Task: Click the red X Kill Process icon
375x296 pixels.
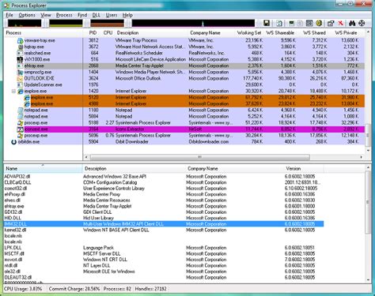Action: click(x=341, y=23)
